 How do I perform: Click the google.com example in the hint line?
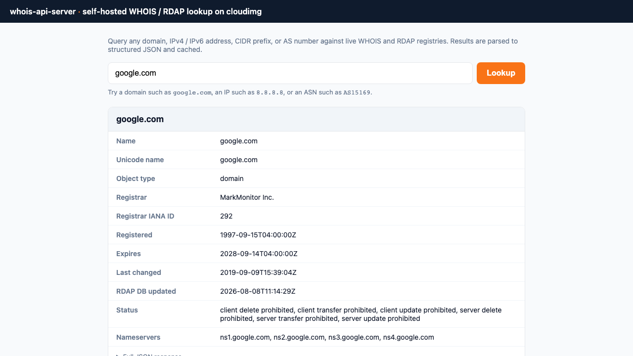192,92
